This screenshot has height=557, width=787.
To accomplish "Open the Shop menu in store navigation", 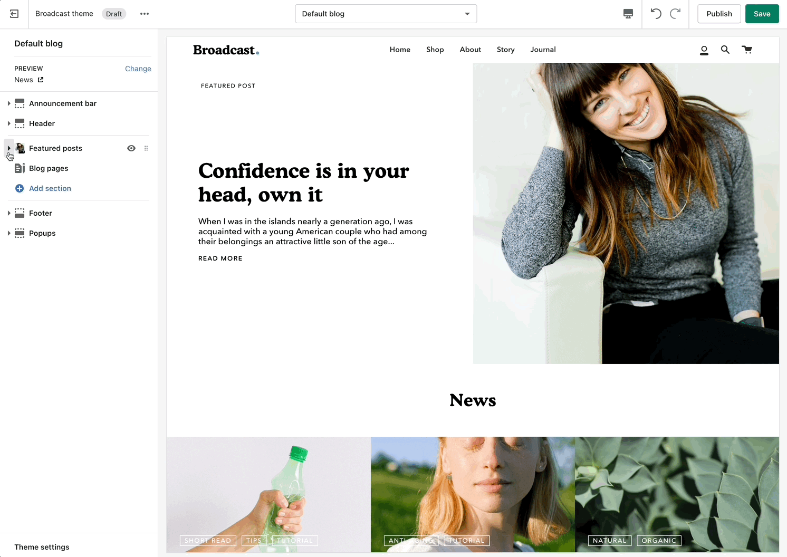I will 435,50.
